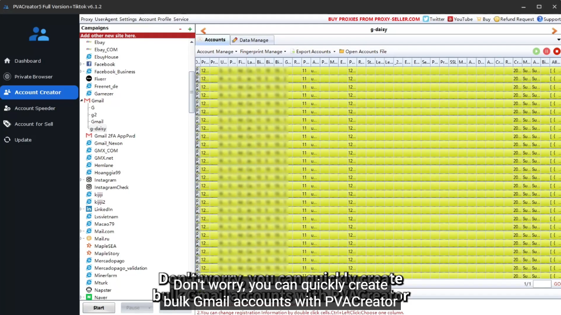Click the red stop button
561x315 pixels.
(556, 51)
